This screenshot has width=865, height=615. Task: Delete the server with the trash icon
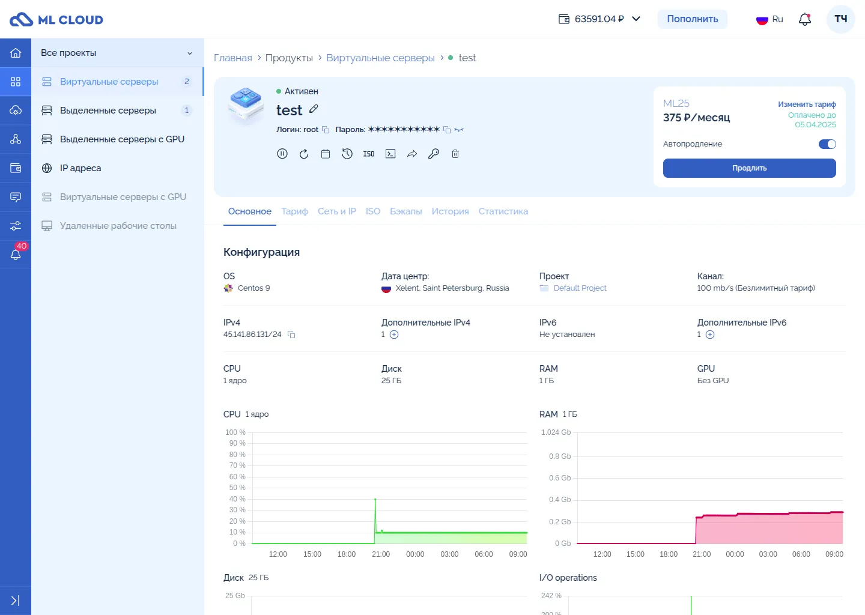tap(455, 154)
